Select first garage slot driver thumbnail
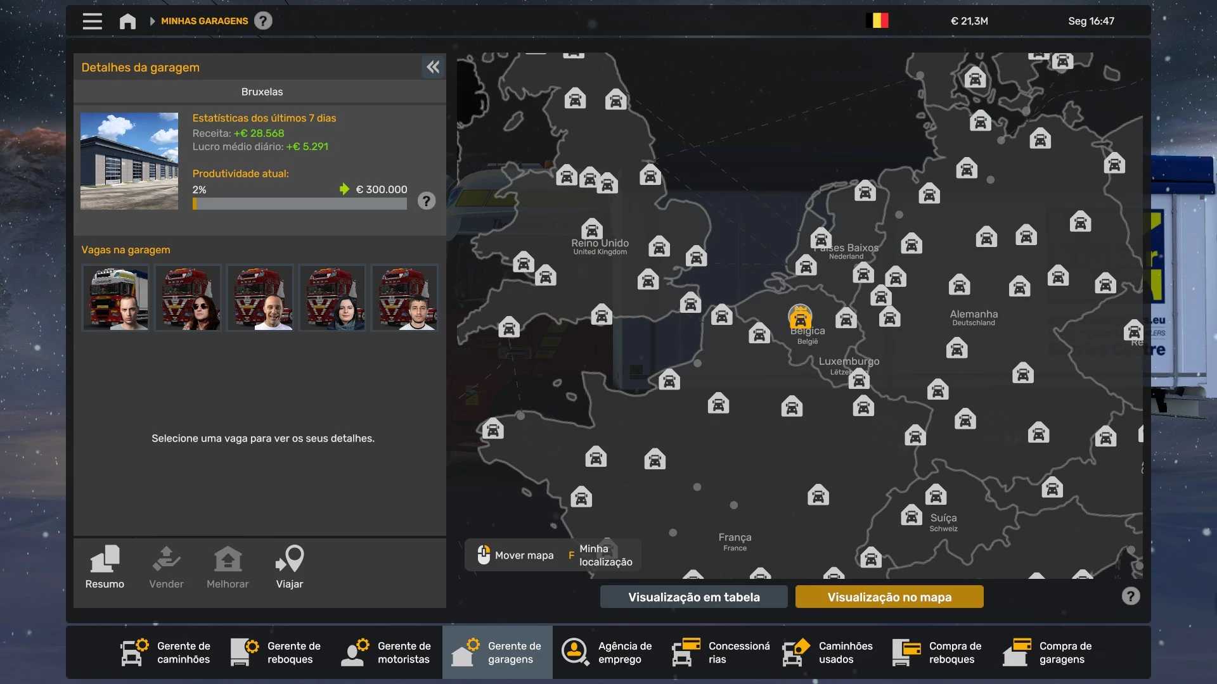Screen dimensions: 1217x684 115,298
